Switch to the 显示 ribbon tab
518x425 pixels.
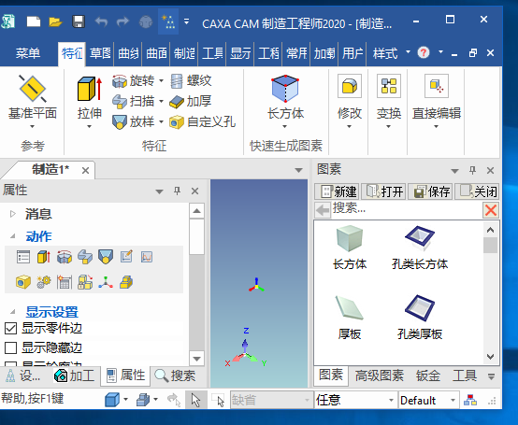point(240,53)
